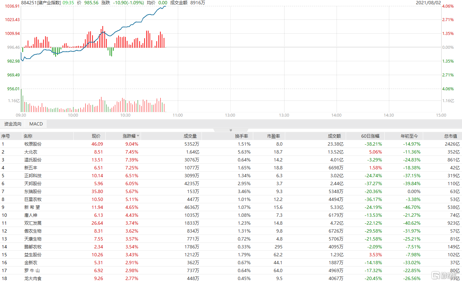Click 东瑞股份 year-to-date 0.00%
The image size is (462, 282).
(414, 191)
